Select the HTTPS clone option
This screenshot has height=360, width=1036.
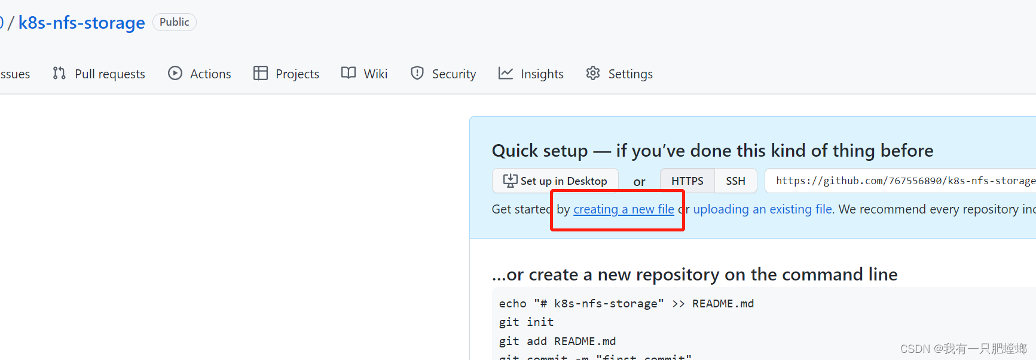coord(687,181)
